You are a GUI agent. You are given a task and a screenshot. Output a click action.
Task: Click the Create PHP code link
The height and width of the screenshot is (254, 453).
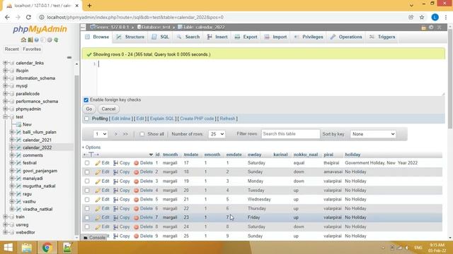click(197, 119)
